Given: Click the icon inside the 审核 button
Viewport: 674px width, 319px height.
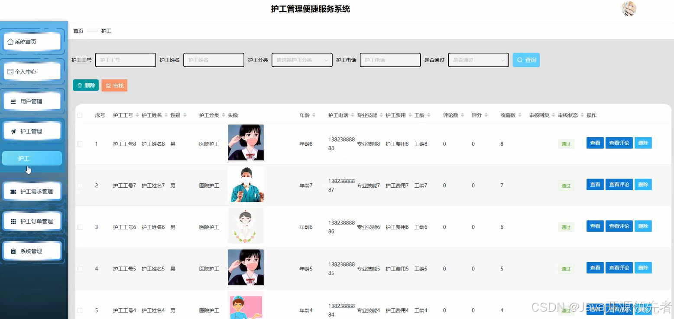Looking at the screenshot, I should pyautogui.click(x=108, y=86).
